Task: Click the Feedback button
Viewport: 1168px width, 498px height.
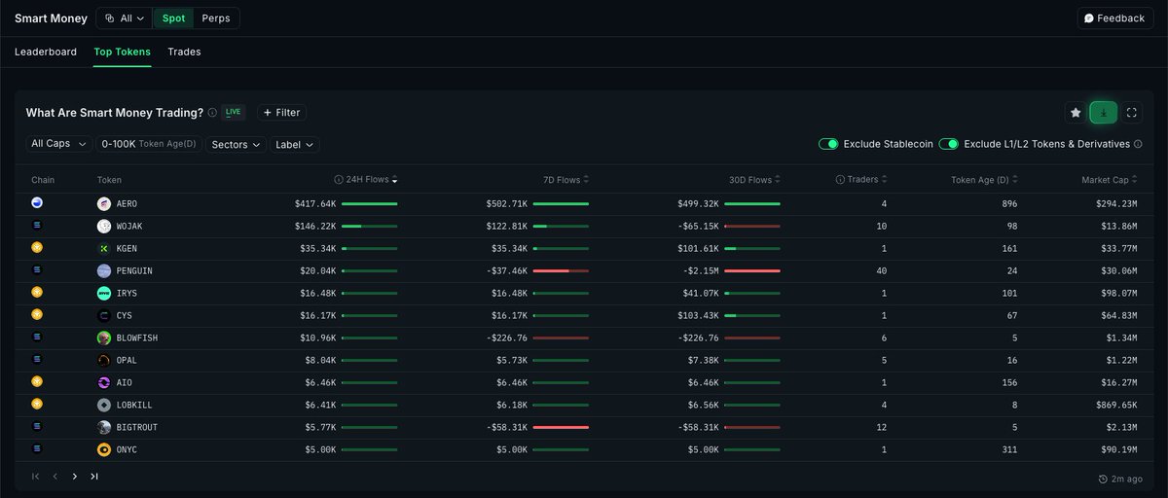Action: [x=1114, y=18]
